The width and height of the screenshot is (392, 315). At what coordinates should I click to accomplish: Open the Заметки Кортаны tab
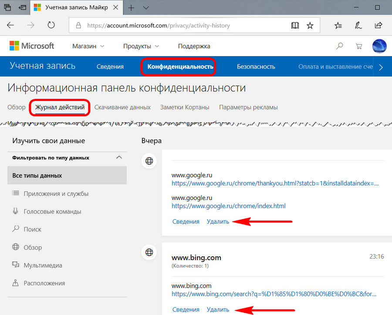click(x=185, y=107)
